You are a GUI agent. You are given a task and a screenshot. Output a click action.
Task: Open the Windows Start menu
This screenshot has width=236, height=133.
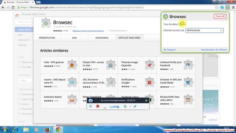[x=4, y=130]
